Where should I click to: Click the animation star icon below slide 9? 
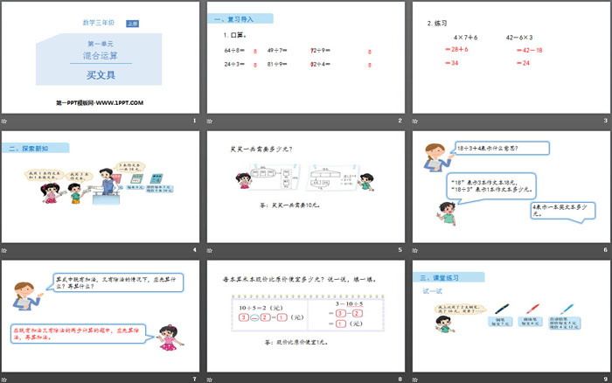(415, 378)
